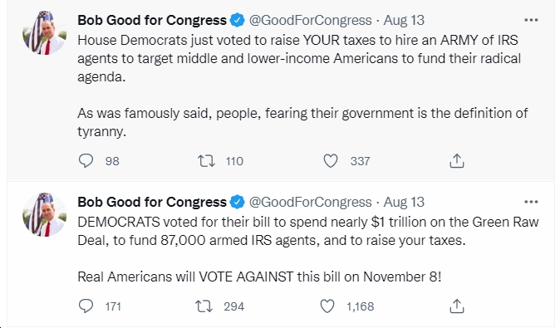Open the first tweet's profile avatar
This screenshot has width=555, height=328.
(x=44, y=32)
